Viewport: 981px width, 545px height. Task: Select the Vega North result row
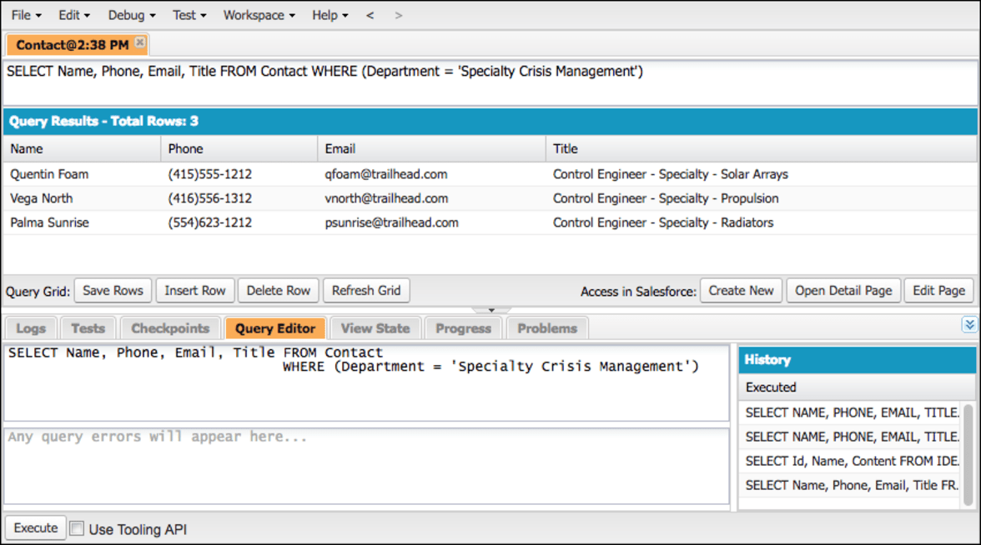[490, 198]
